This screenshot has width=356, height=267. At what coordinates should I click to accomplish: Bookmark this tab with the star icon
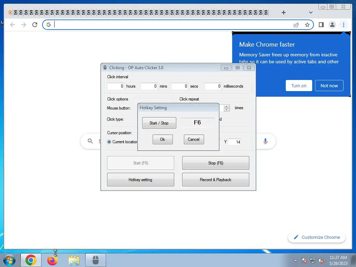point(307,25)
